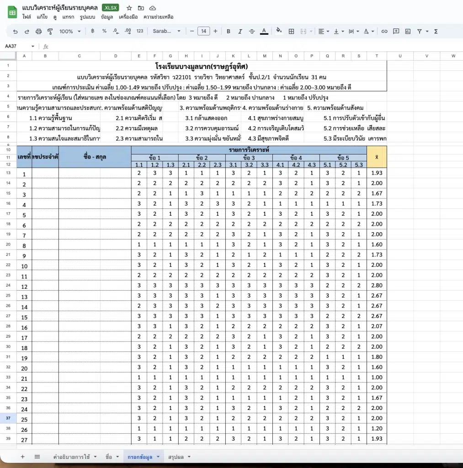Click the ชื่อ - สกุล header cell
The height and width of the screenshot is (468, 463).
point(95,157)
